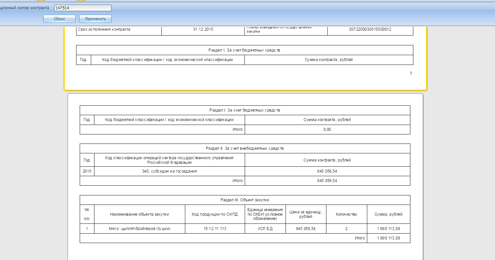Screen dimensions: 495x260
Task: Click the Количество column header
Action: pyautogui.click(x=346, y=214)
